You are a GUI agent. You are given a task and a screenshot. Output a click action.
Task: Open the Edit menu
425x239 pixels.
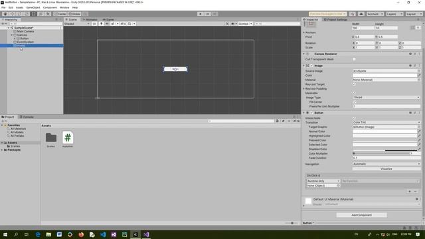(x=11, y=7)
